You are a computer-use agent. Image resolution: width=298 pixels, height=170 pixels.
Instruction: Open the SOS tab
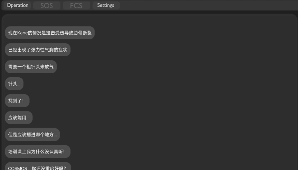47,5
